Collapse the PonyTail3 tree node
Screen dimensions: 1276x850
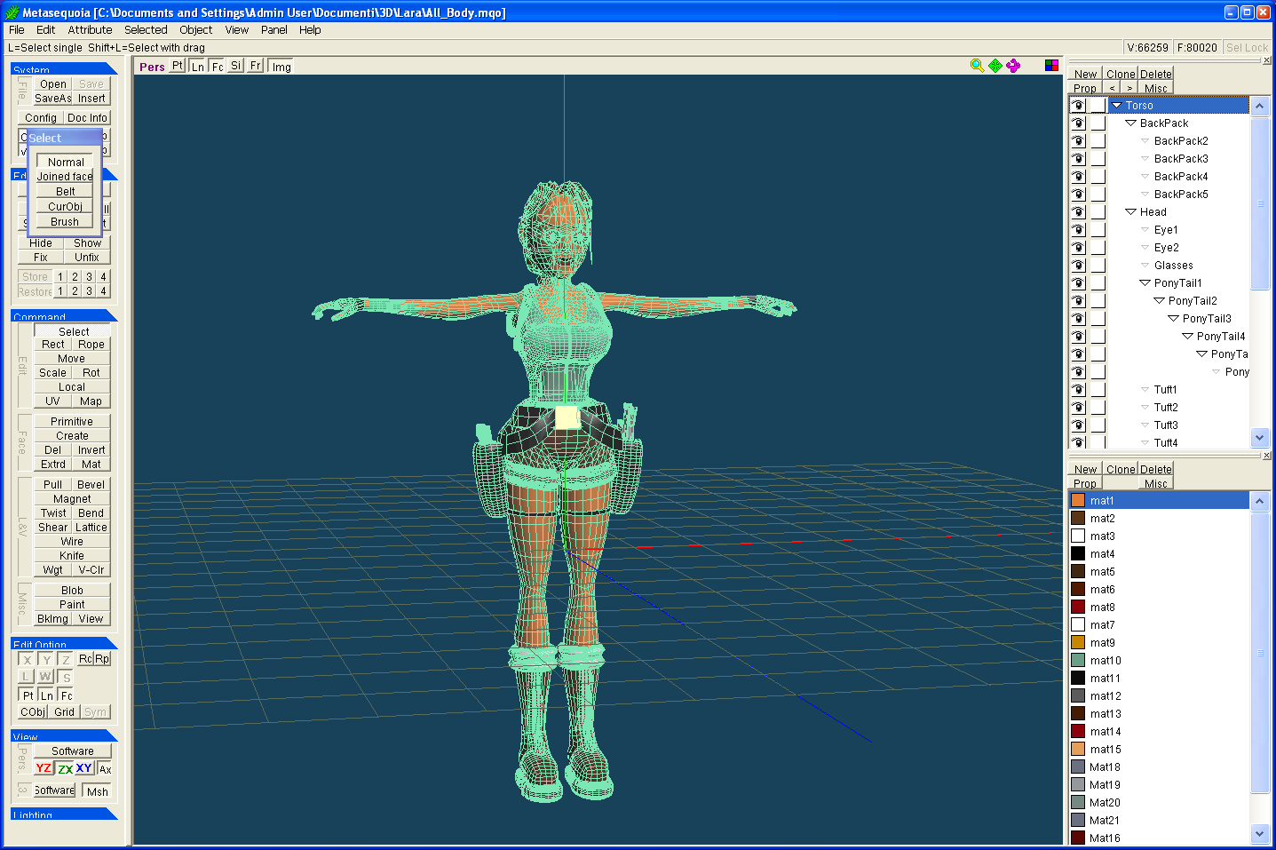pyautogui.click(x=1173, y=318)
